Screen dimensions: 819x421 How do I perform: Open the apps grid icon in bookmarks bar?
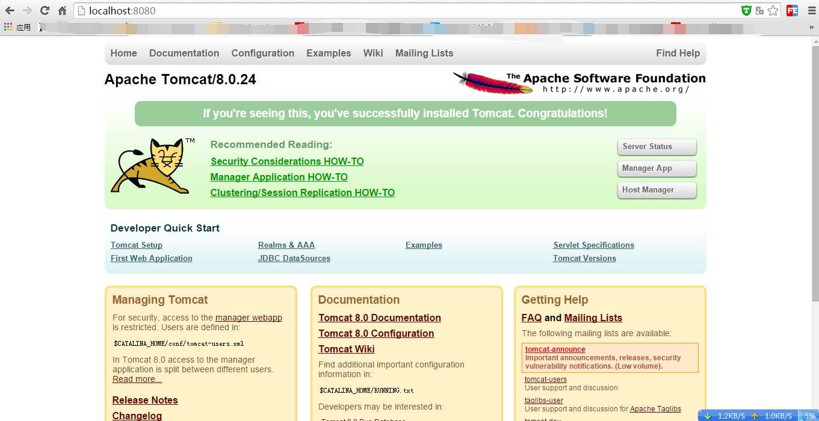[x=8, y=27]
